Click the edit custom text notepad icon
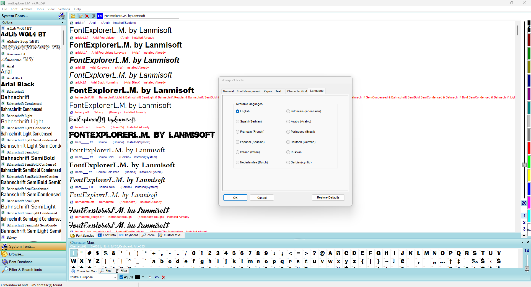Viewport: 531px width, 287px height. pos(80,16)
